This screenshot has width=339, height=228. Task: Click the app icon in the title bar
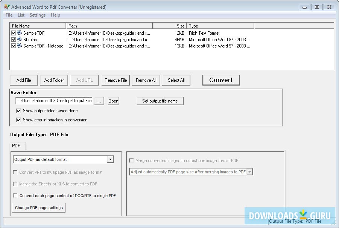click(7, 7)
